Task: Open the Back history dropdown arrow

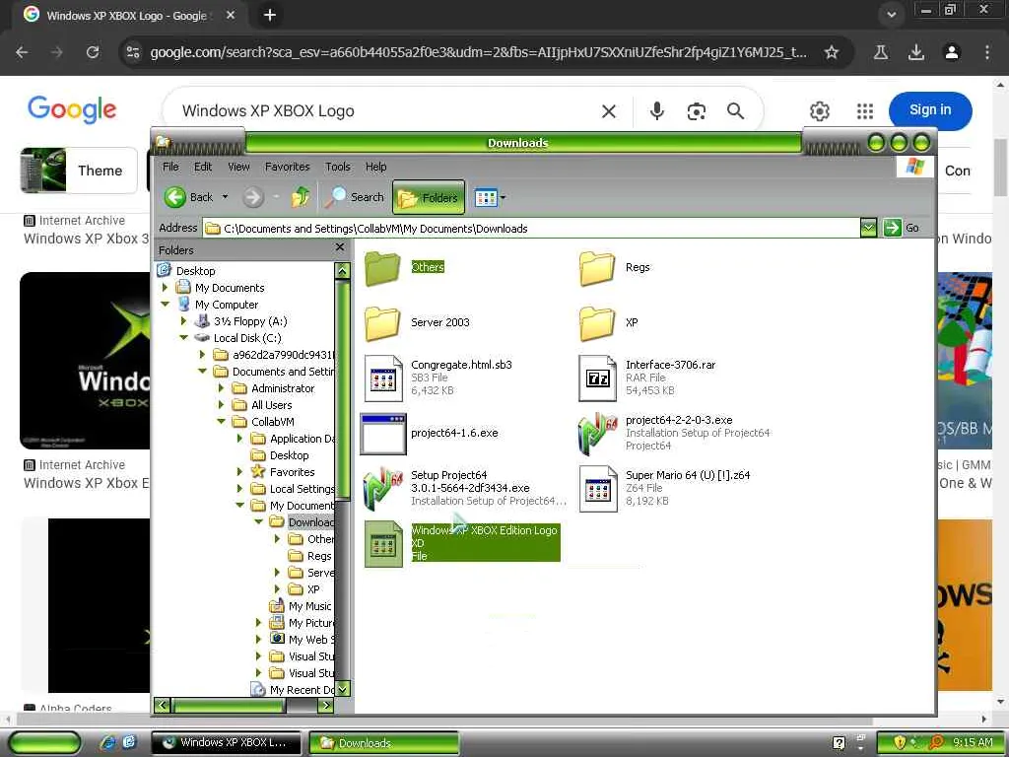Action: coord(226,197)
